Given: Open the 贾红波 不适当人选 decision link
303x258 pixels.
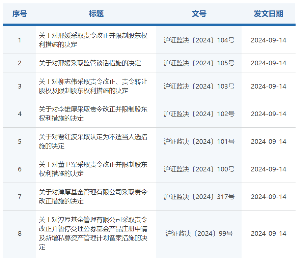Looking at the screenshot, I should [93, 141].
